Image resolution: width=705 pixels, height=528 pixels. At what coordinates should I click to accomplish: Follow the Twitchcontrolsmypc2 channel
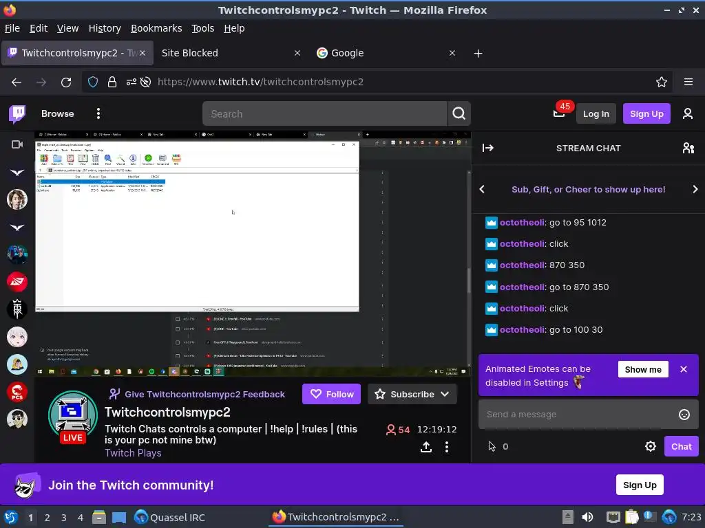(331, 394)
